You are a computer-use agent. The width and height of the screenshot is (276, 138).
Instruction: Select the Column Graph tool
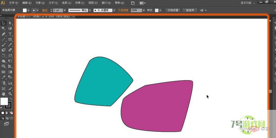(x=10, y=83)
